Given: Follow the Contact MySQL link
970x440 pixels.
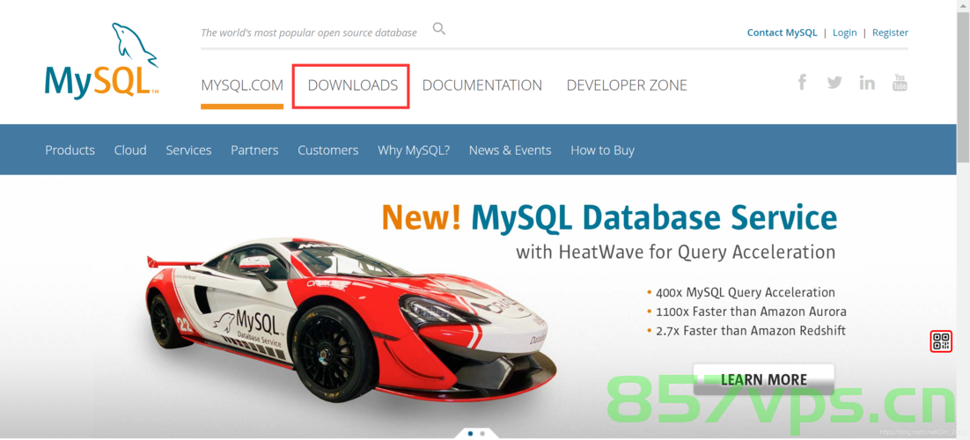Looking at the screenshot, I should (782, 33).
